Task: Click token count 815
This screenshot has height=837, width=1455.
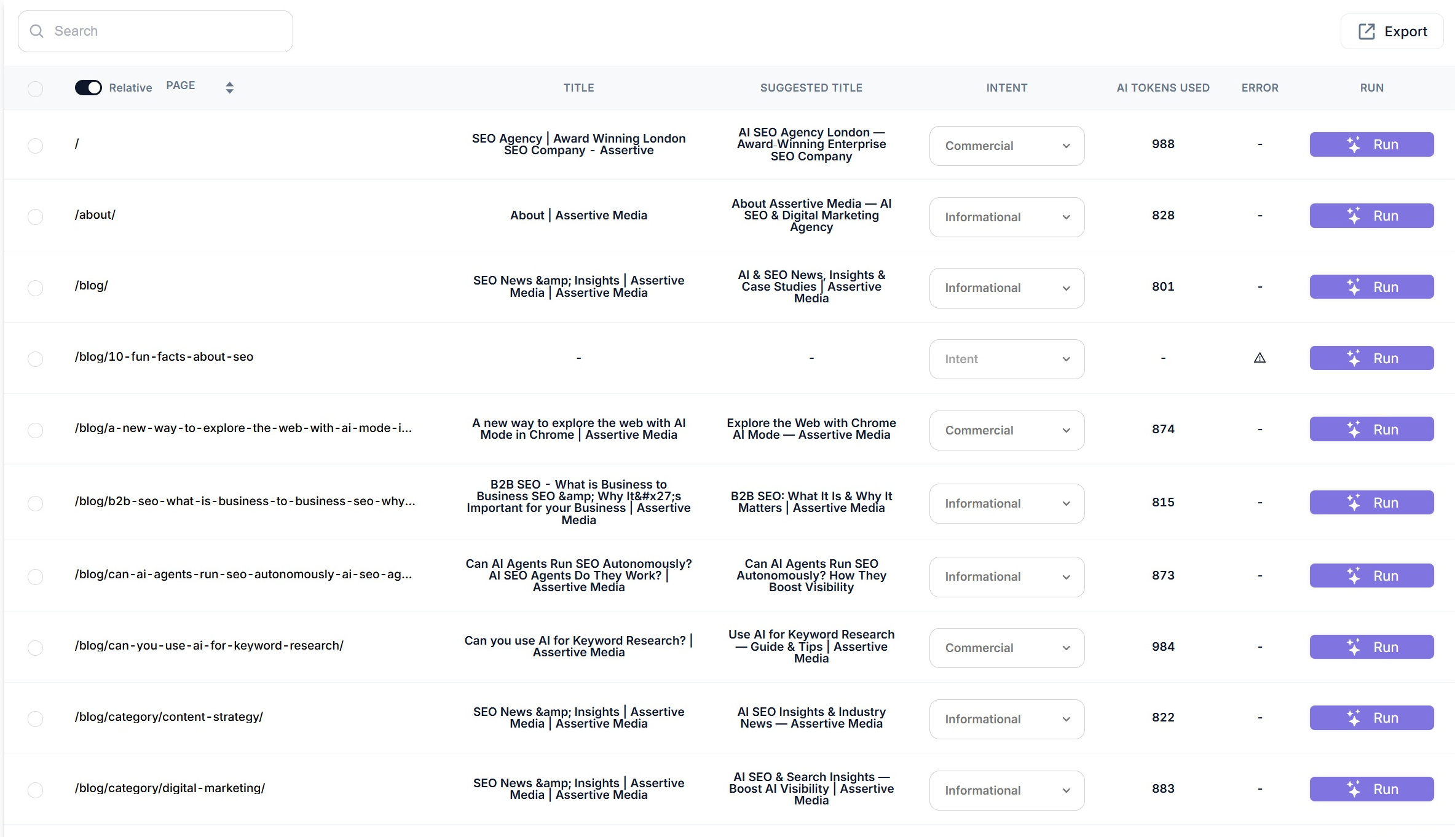Action: pyautogui.click(x=1163, y=502)
